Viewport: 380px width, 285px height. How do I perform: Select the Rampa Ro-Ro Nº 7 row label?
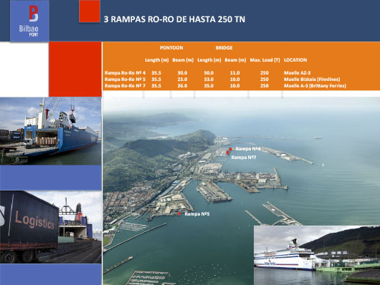(125, 86)
